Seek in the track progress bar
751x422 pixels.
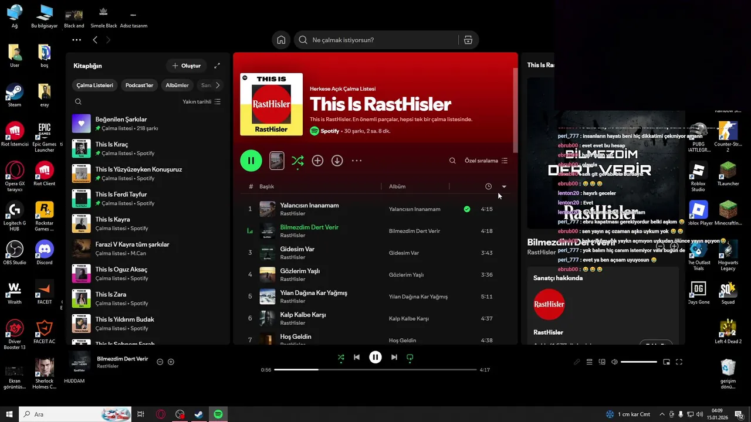[375, 370]
